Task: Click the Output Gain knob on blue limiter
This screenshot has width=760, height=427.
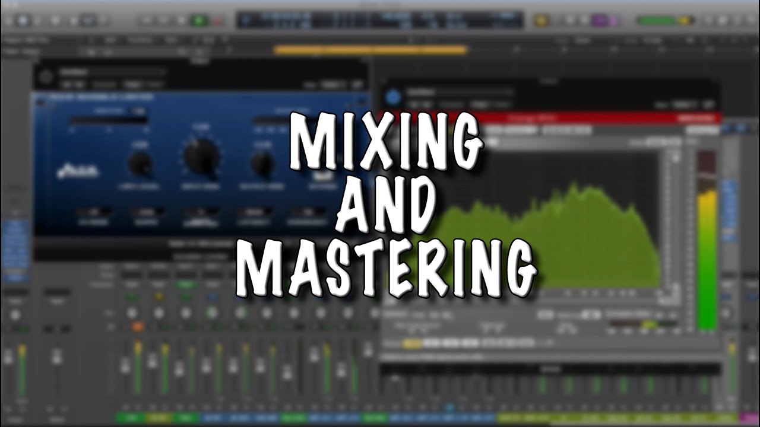Action: tap(262, 164)
